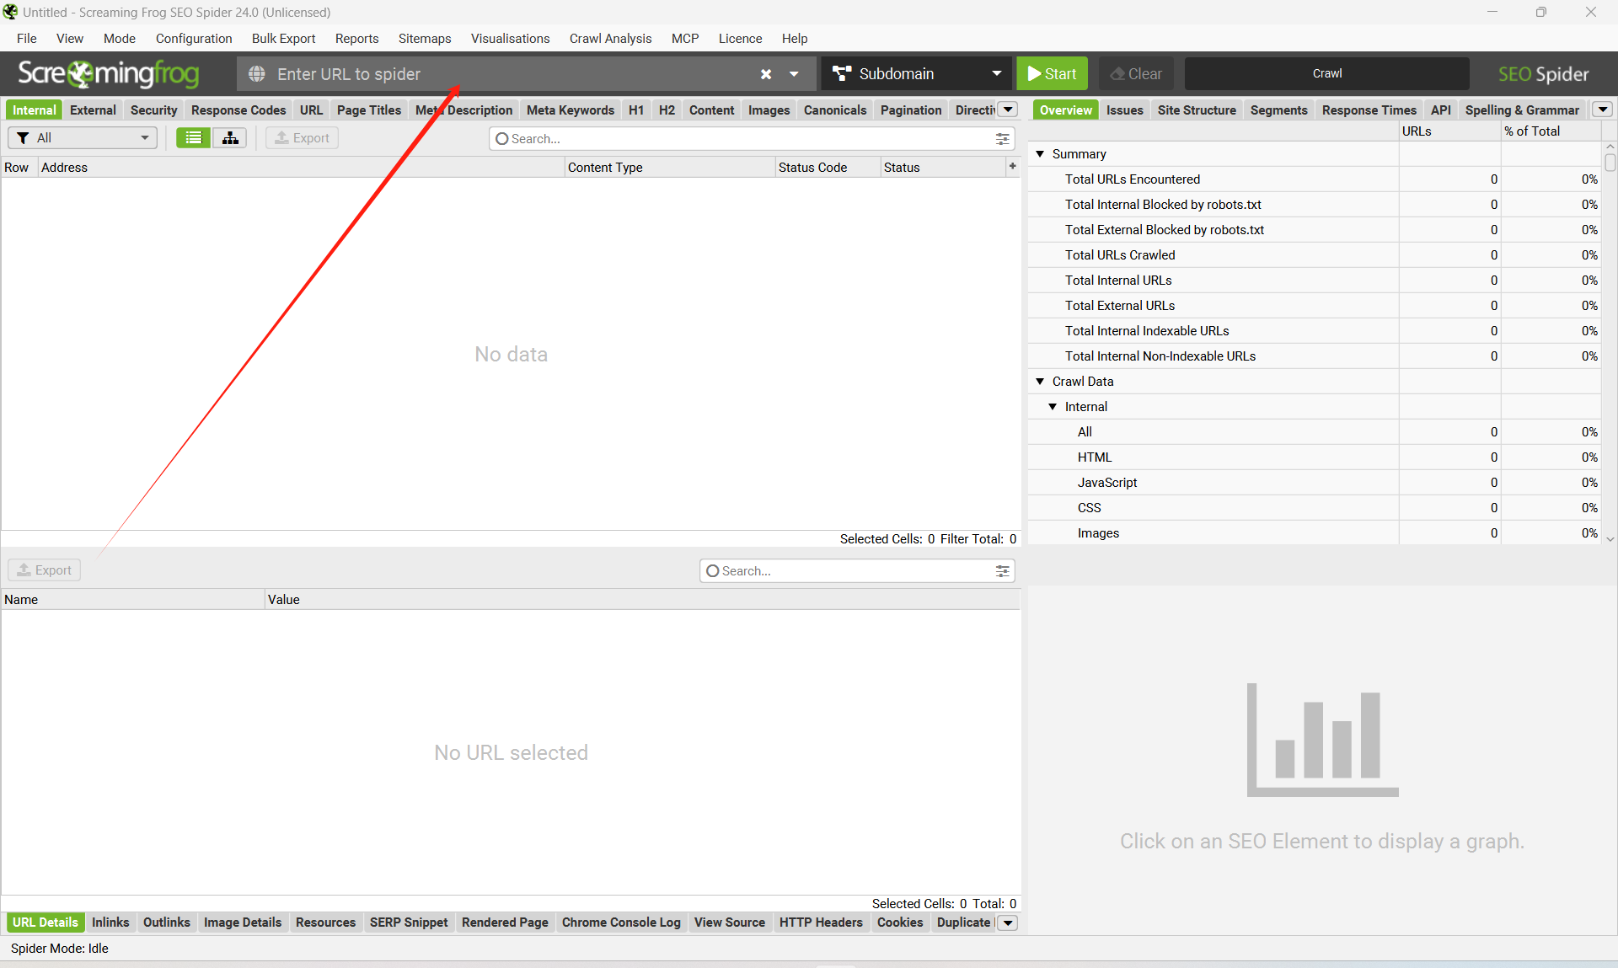Select Total Internal Indexable URLs row
1618x968 pixels.
[1315, 331]
